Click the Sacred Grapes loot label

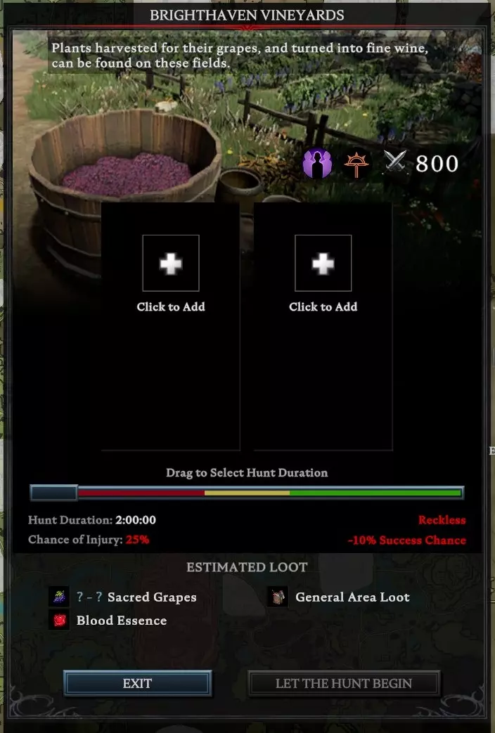[x=152, y=597]
